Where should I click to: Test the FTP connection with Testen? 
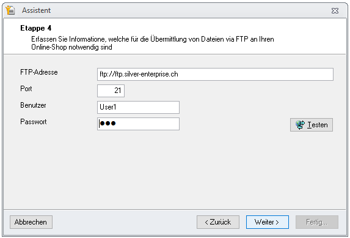(x=312, y=125)
